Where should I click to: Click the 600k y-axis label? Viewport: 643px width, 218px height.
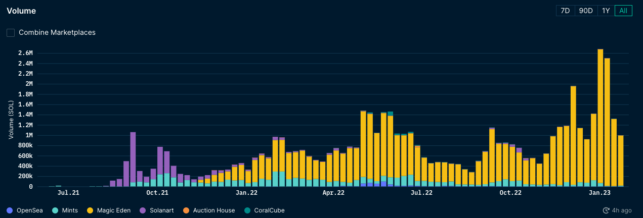point(26,156)
